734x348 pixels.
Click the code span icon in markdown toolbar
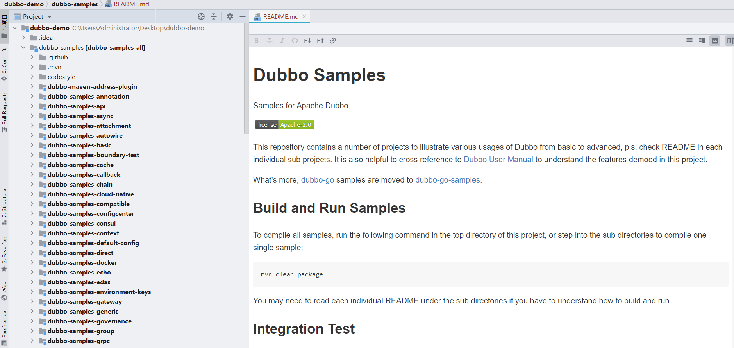[x=295, y=41]
